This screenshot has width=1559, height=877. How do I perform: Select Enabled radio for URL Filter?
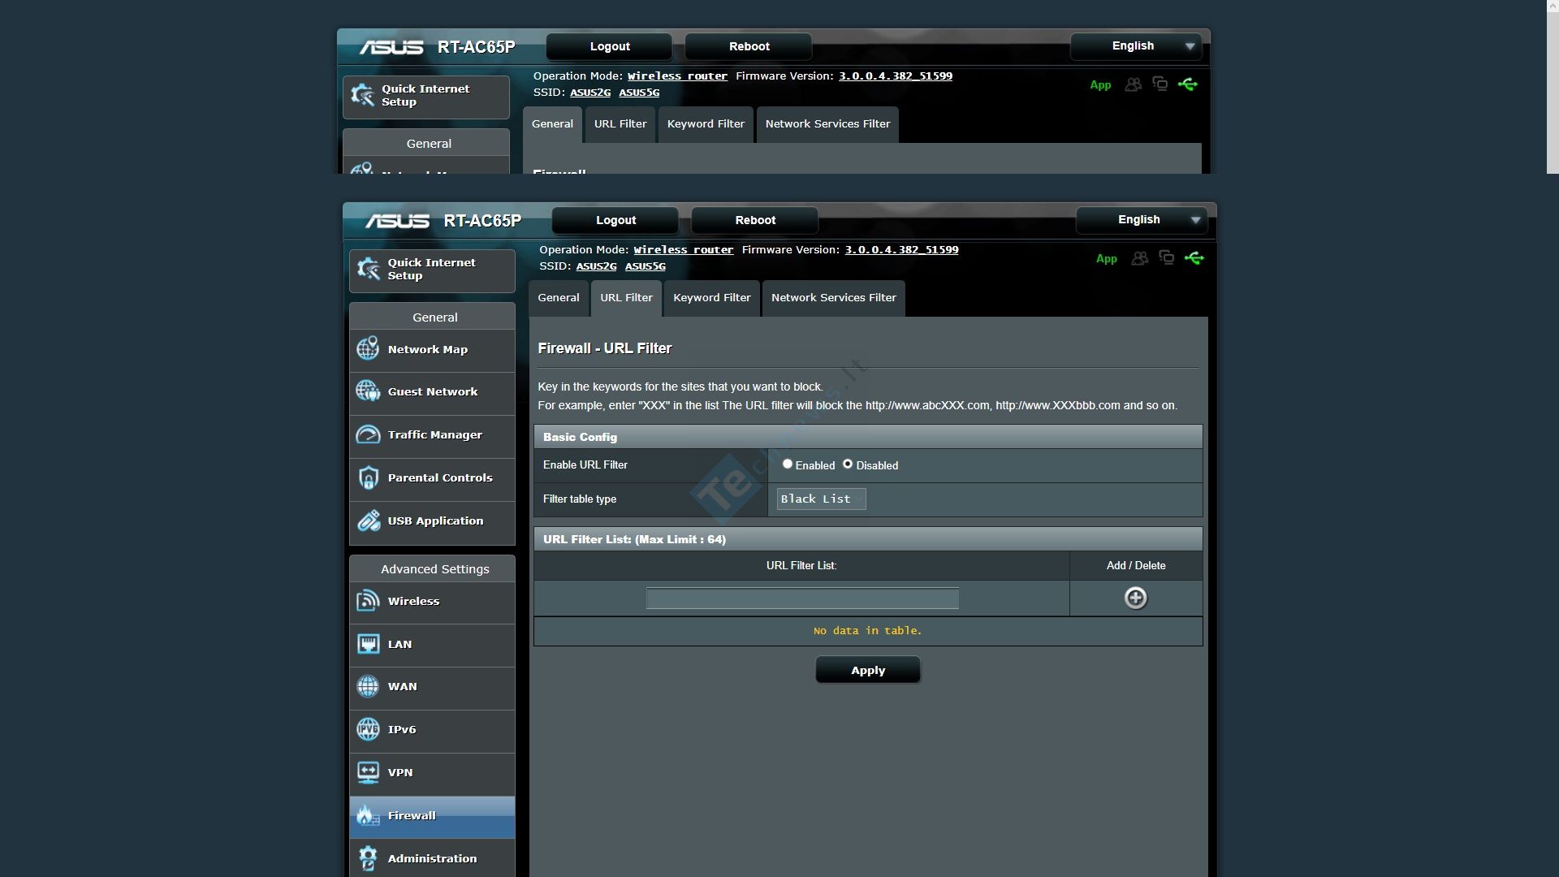(787, 464)
